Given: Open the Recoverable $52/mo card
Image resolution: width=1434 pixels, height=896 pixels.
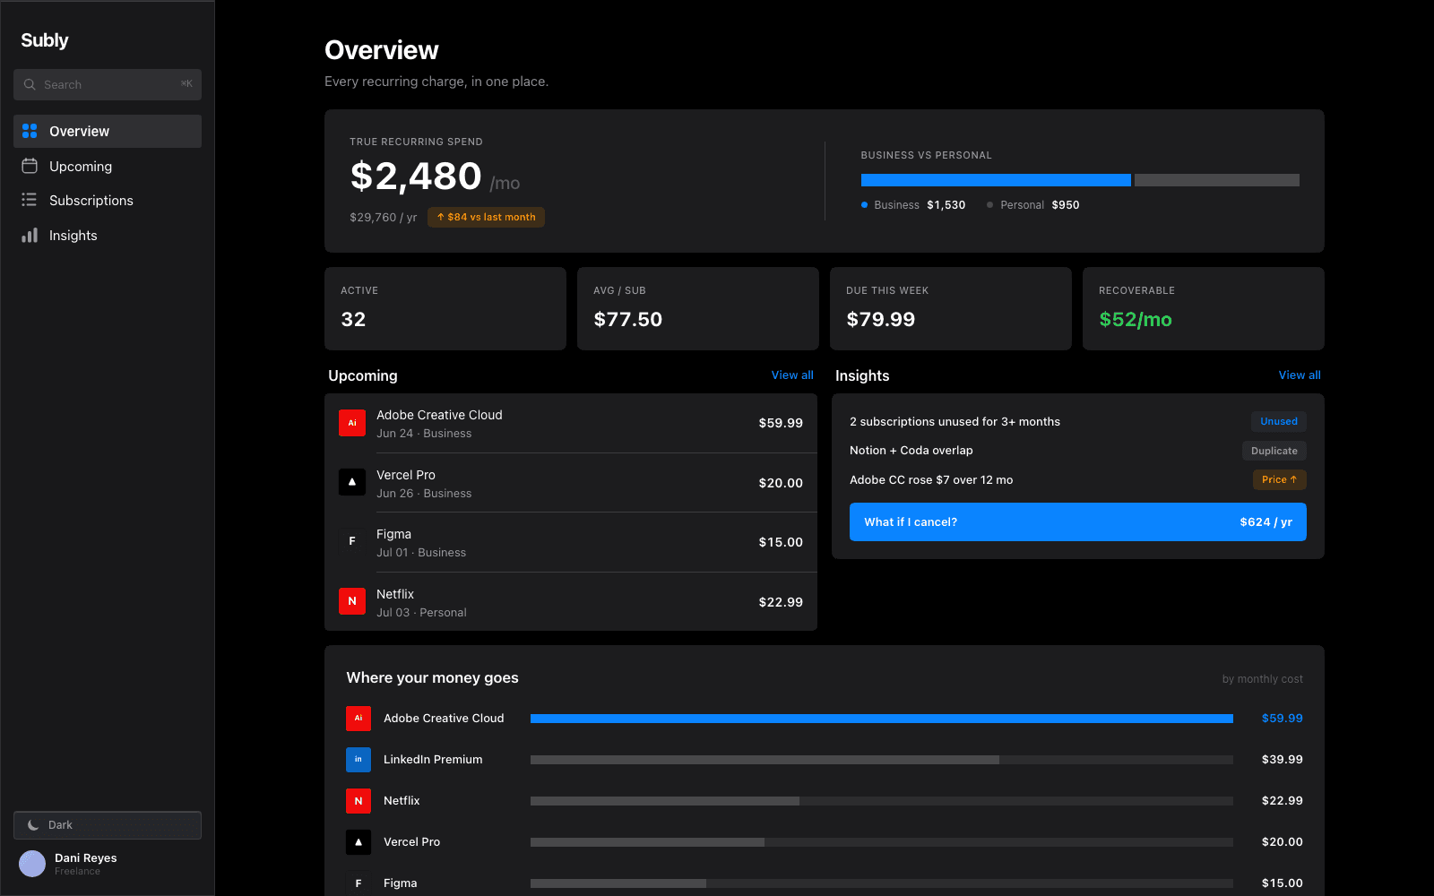Looking at the screenshot, I should point(1204,308).
